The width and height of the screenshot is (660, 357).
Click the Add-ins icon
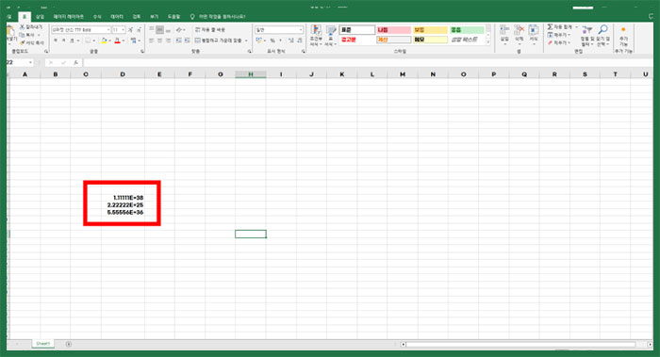[x=623, y=30]
